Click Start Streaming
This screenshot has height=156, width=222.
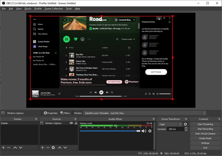tap(205, 124)
